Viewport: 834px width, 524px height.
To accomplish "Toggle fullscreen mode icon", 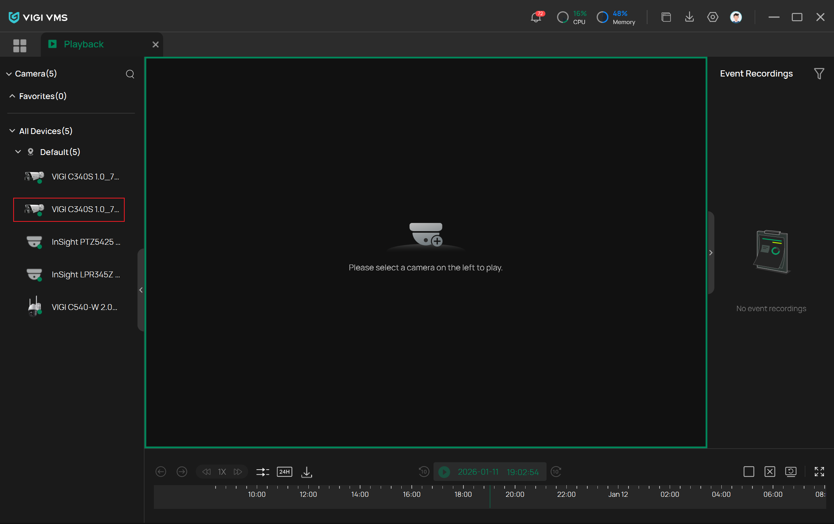I will point(819,472).
